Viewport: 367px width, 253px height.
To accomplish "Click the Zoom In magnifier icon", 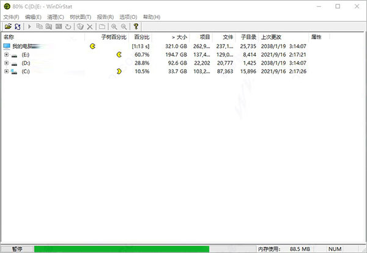I will tap(114, 26).
